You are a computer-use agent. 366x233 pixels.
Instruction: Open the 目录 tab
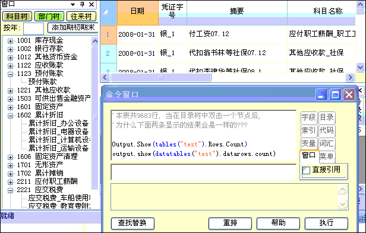327,117
